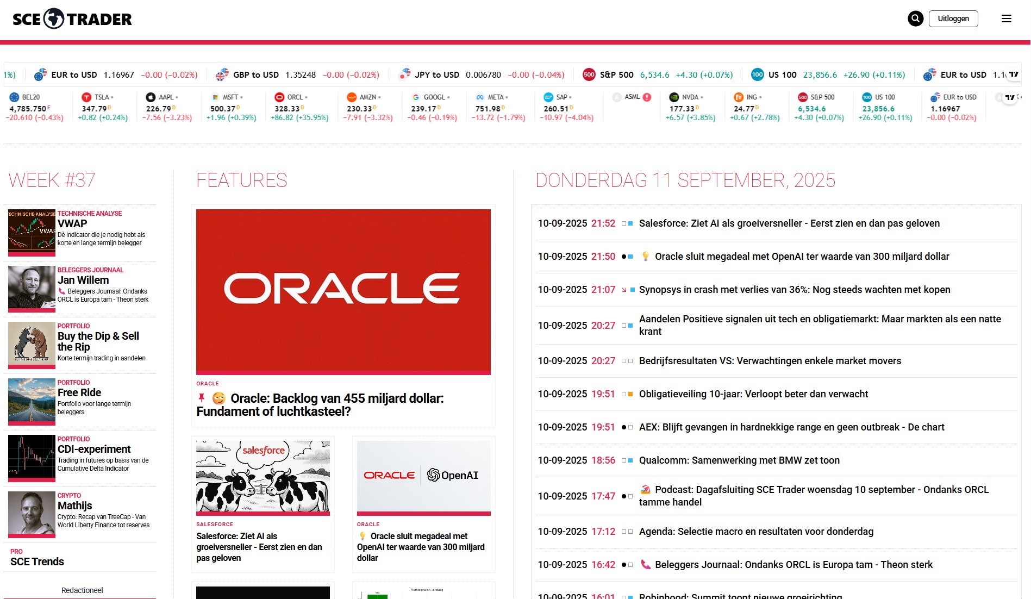Open the search magnifier icon

click(x=915, y=18)
